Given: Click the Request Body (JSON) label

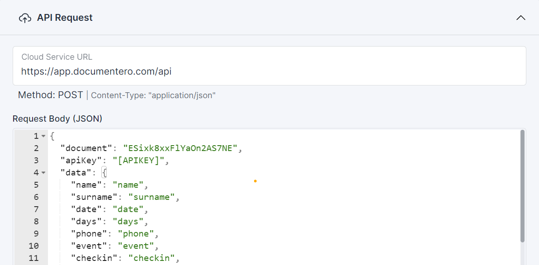Looking at the screenshot, I should coord(57,118).
